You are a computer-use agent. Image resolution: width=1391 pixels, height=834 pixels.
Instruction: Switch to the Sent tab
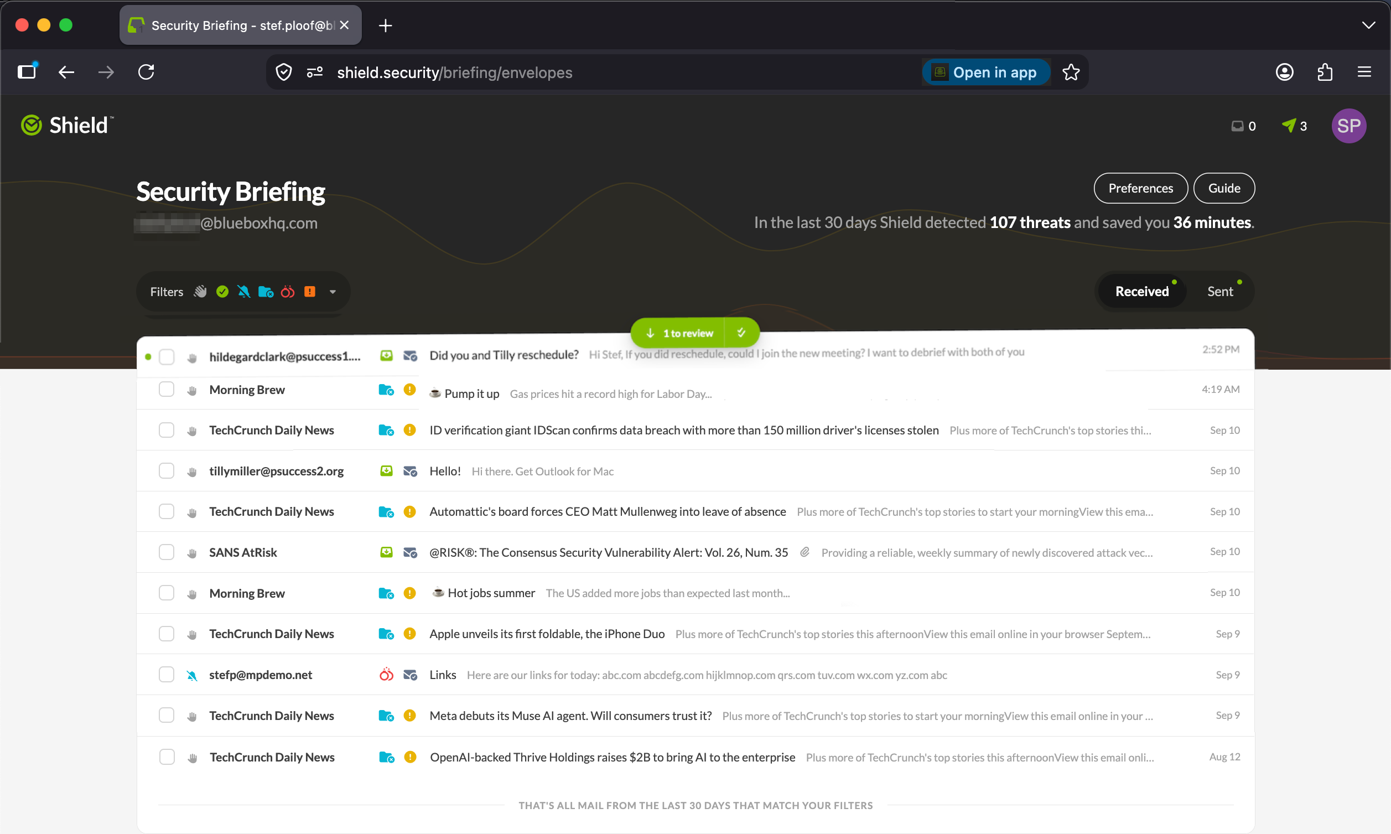tap(1220, 291)
